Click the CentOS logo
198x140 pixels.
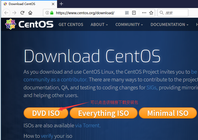[x=29, y=24]
